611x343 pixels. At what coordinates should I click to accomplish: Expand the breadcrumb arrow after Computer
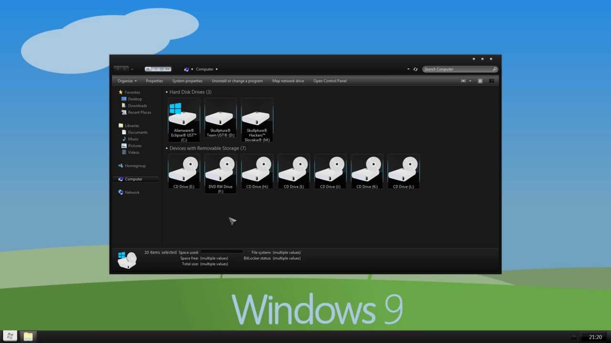pyautogui.click(x=217, y=69)
